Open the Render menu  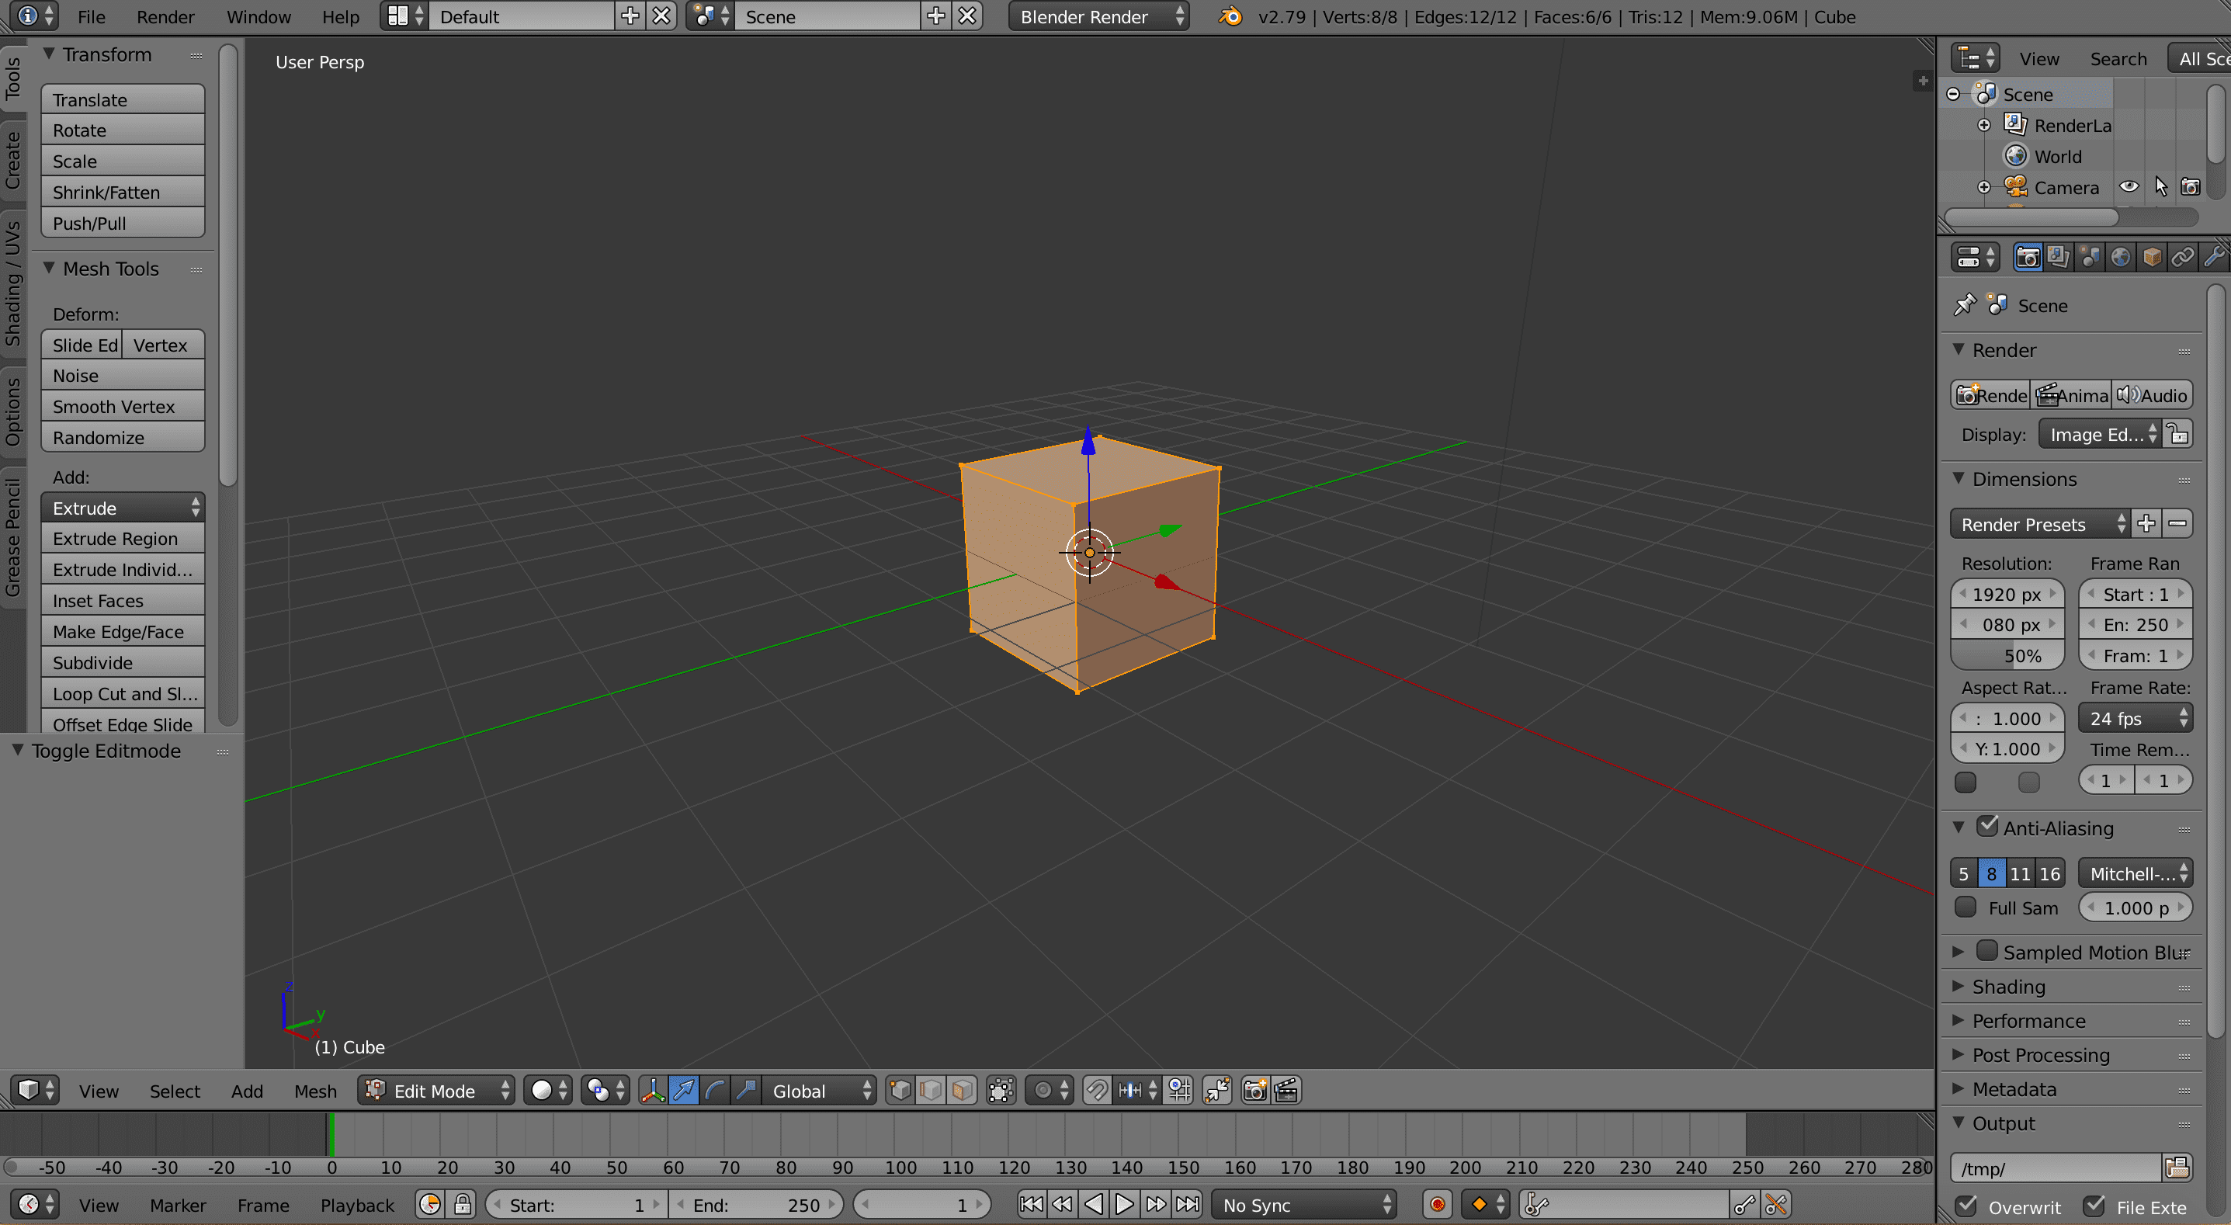(x=165, y=16)
